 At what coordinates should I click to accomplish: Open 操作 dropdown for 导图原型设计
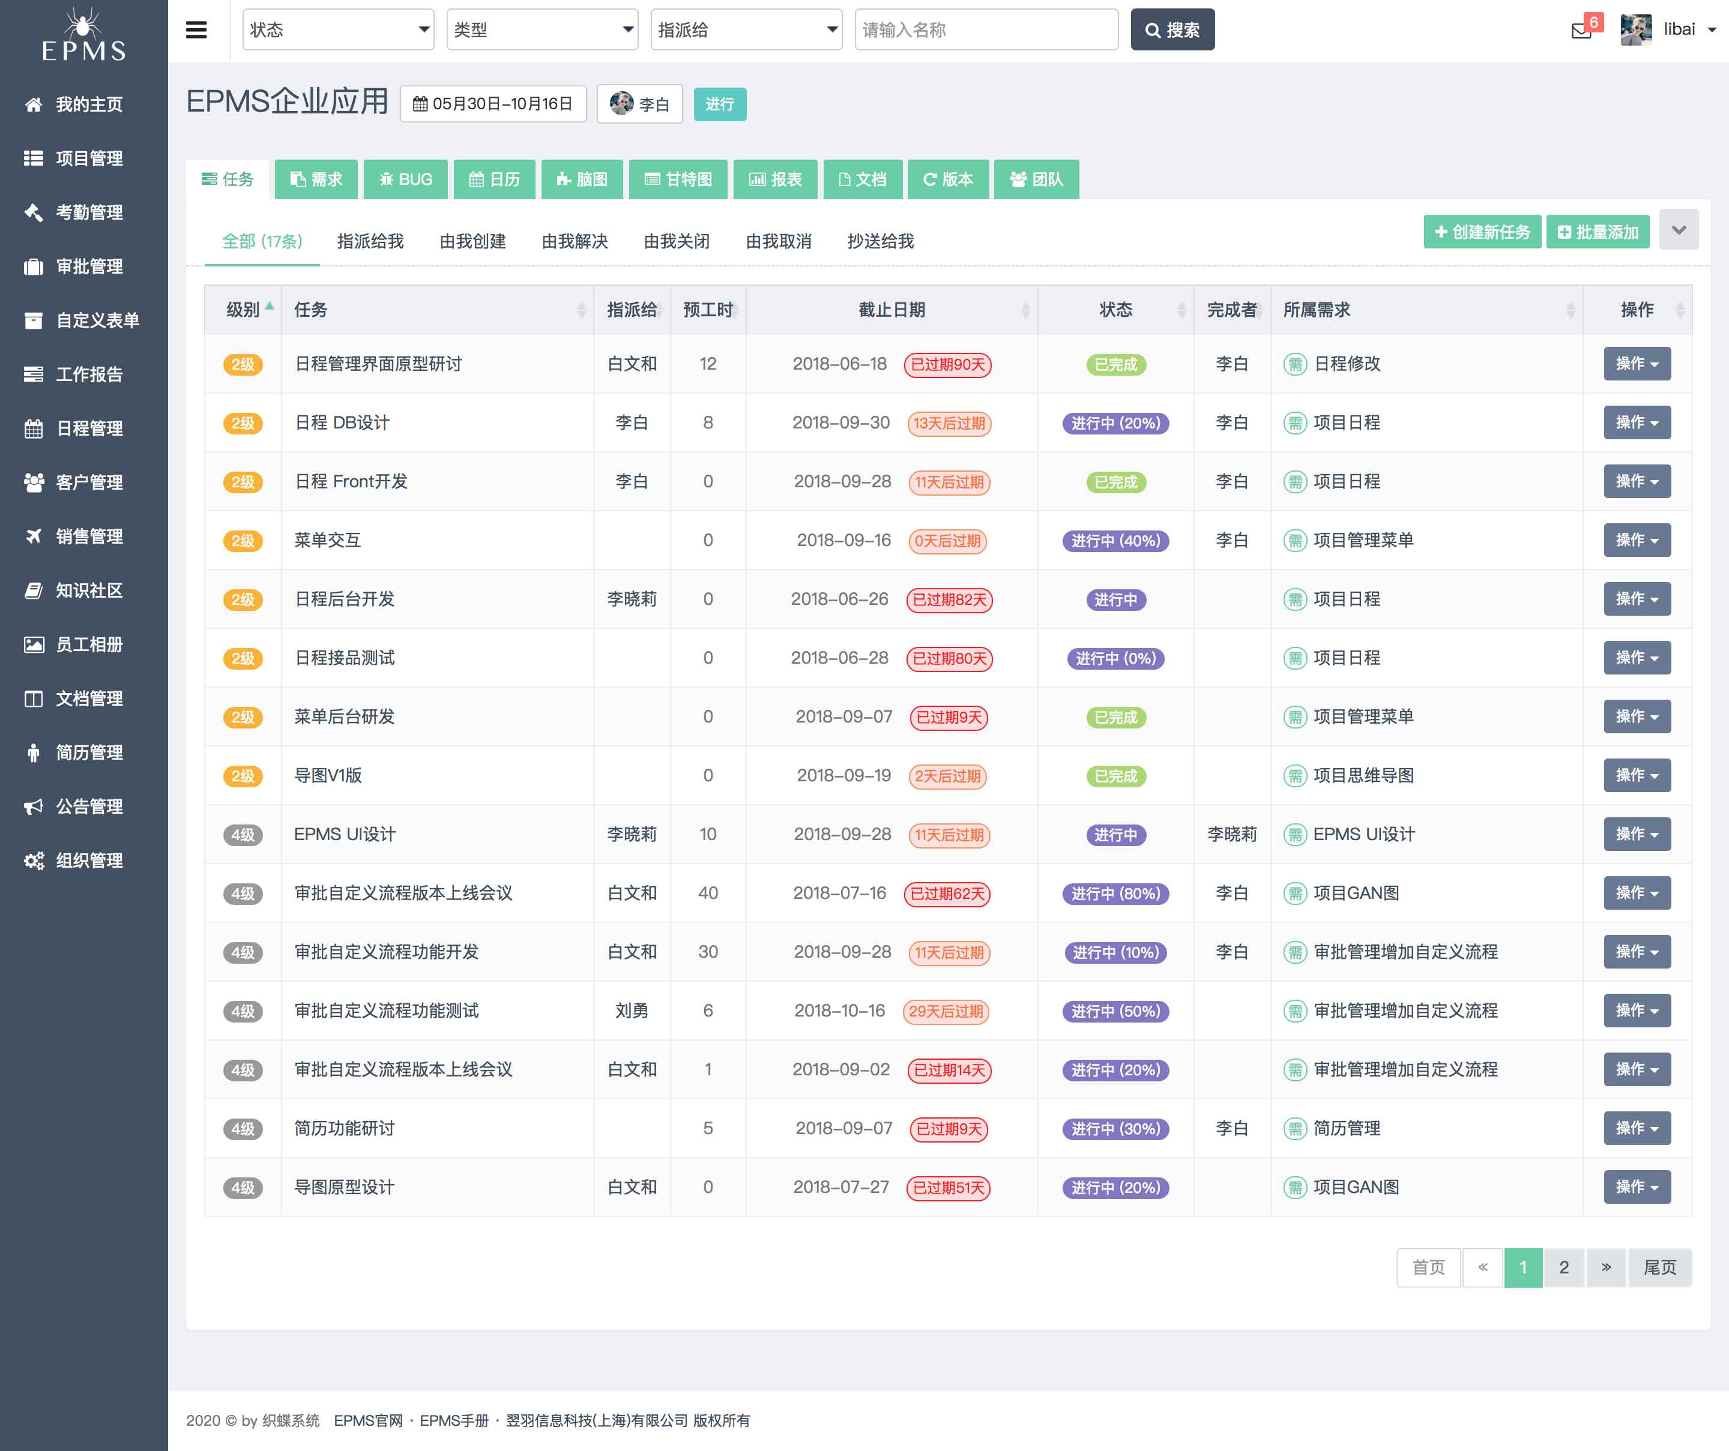click(x=1637, y=1187)
